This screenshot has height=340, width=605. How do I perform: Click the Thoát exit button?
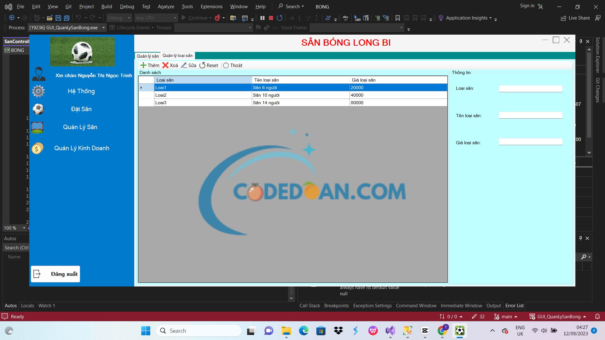point(233,65)
